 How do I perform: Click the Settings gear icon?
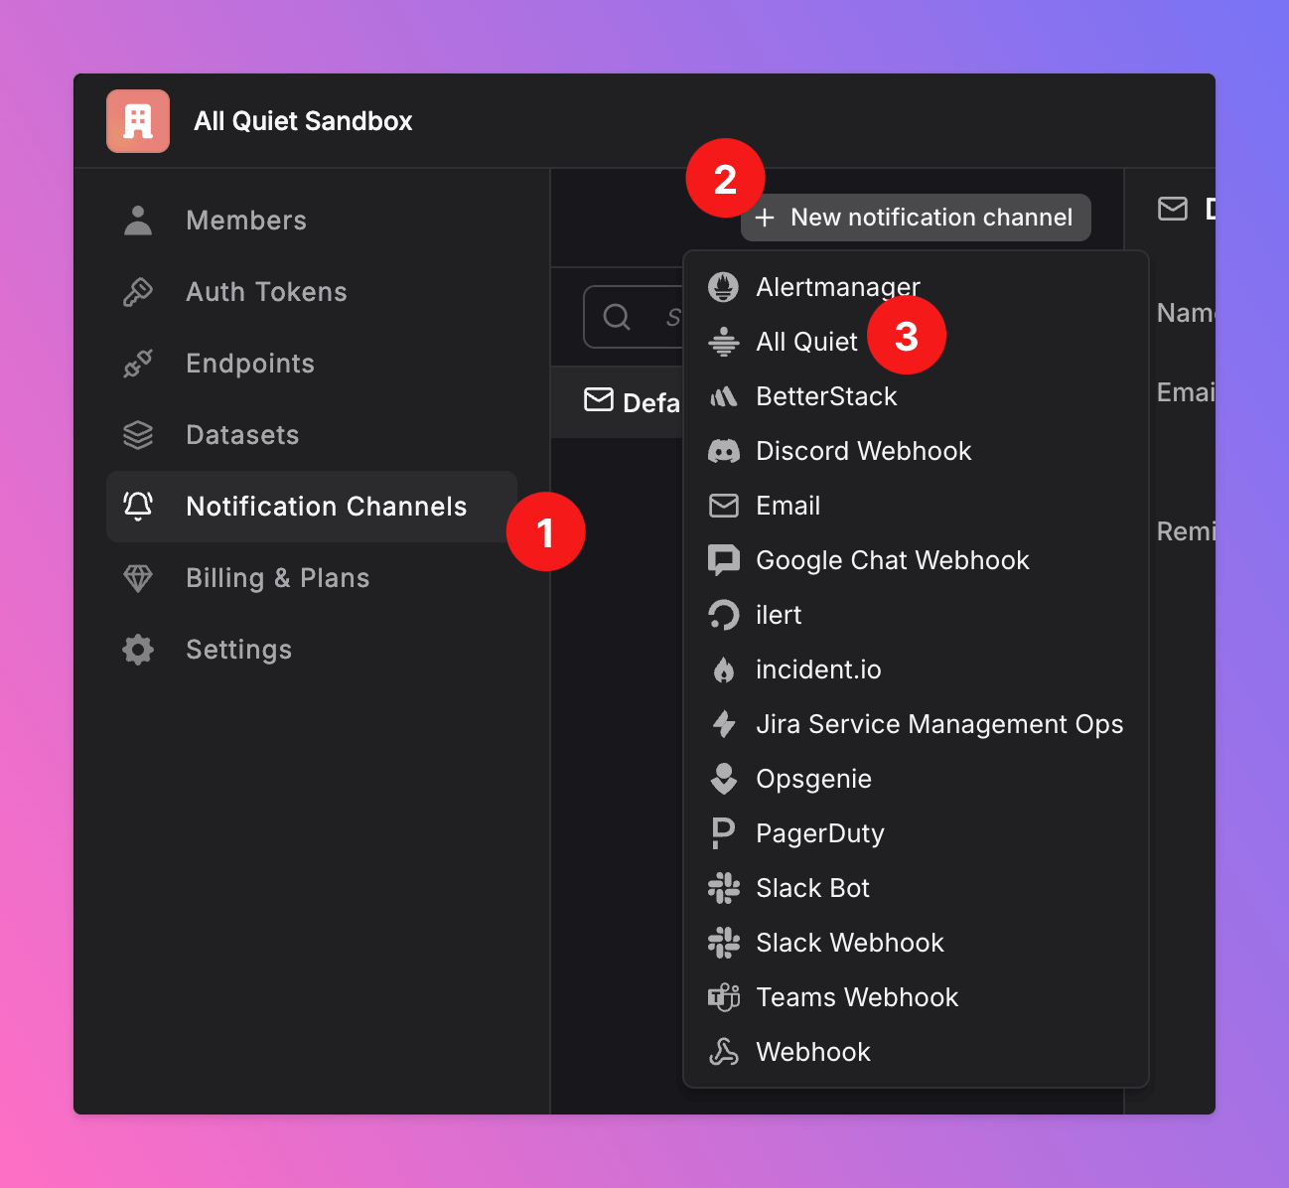click(138, 650)
